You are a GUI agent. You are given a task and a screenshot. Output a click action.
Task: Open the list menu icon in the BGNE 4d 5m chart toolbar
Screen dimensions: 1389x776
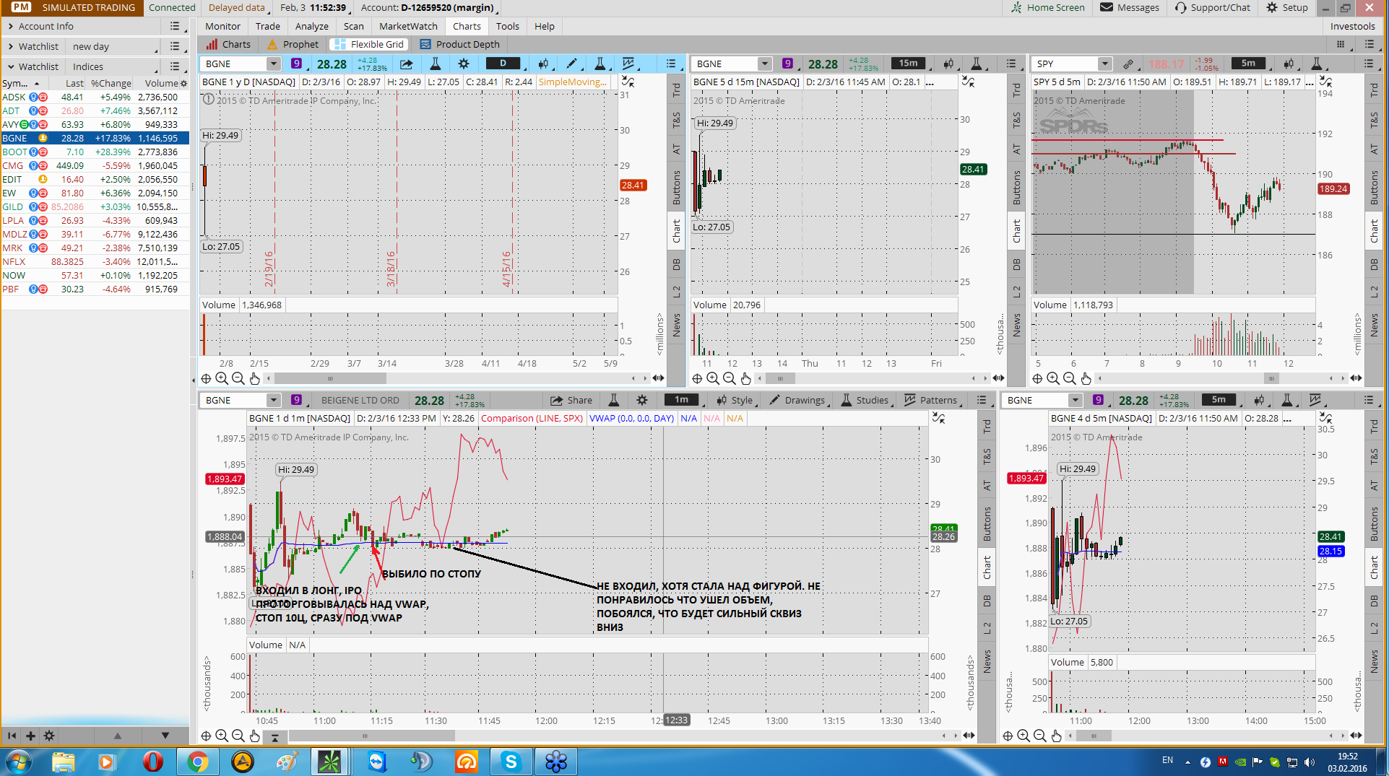[x=1369, y=400]
